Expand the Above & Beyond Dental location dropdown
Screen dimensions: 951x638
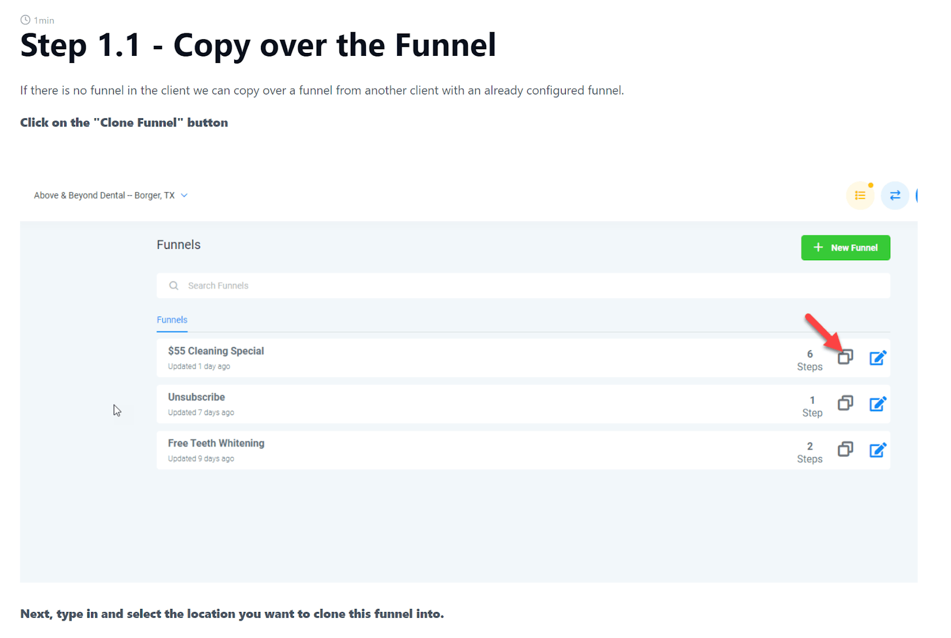pos(104,195)
